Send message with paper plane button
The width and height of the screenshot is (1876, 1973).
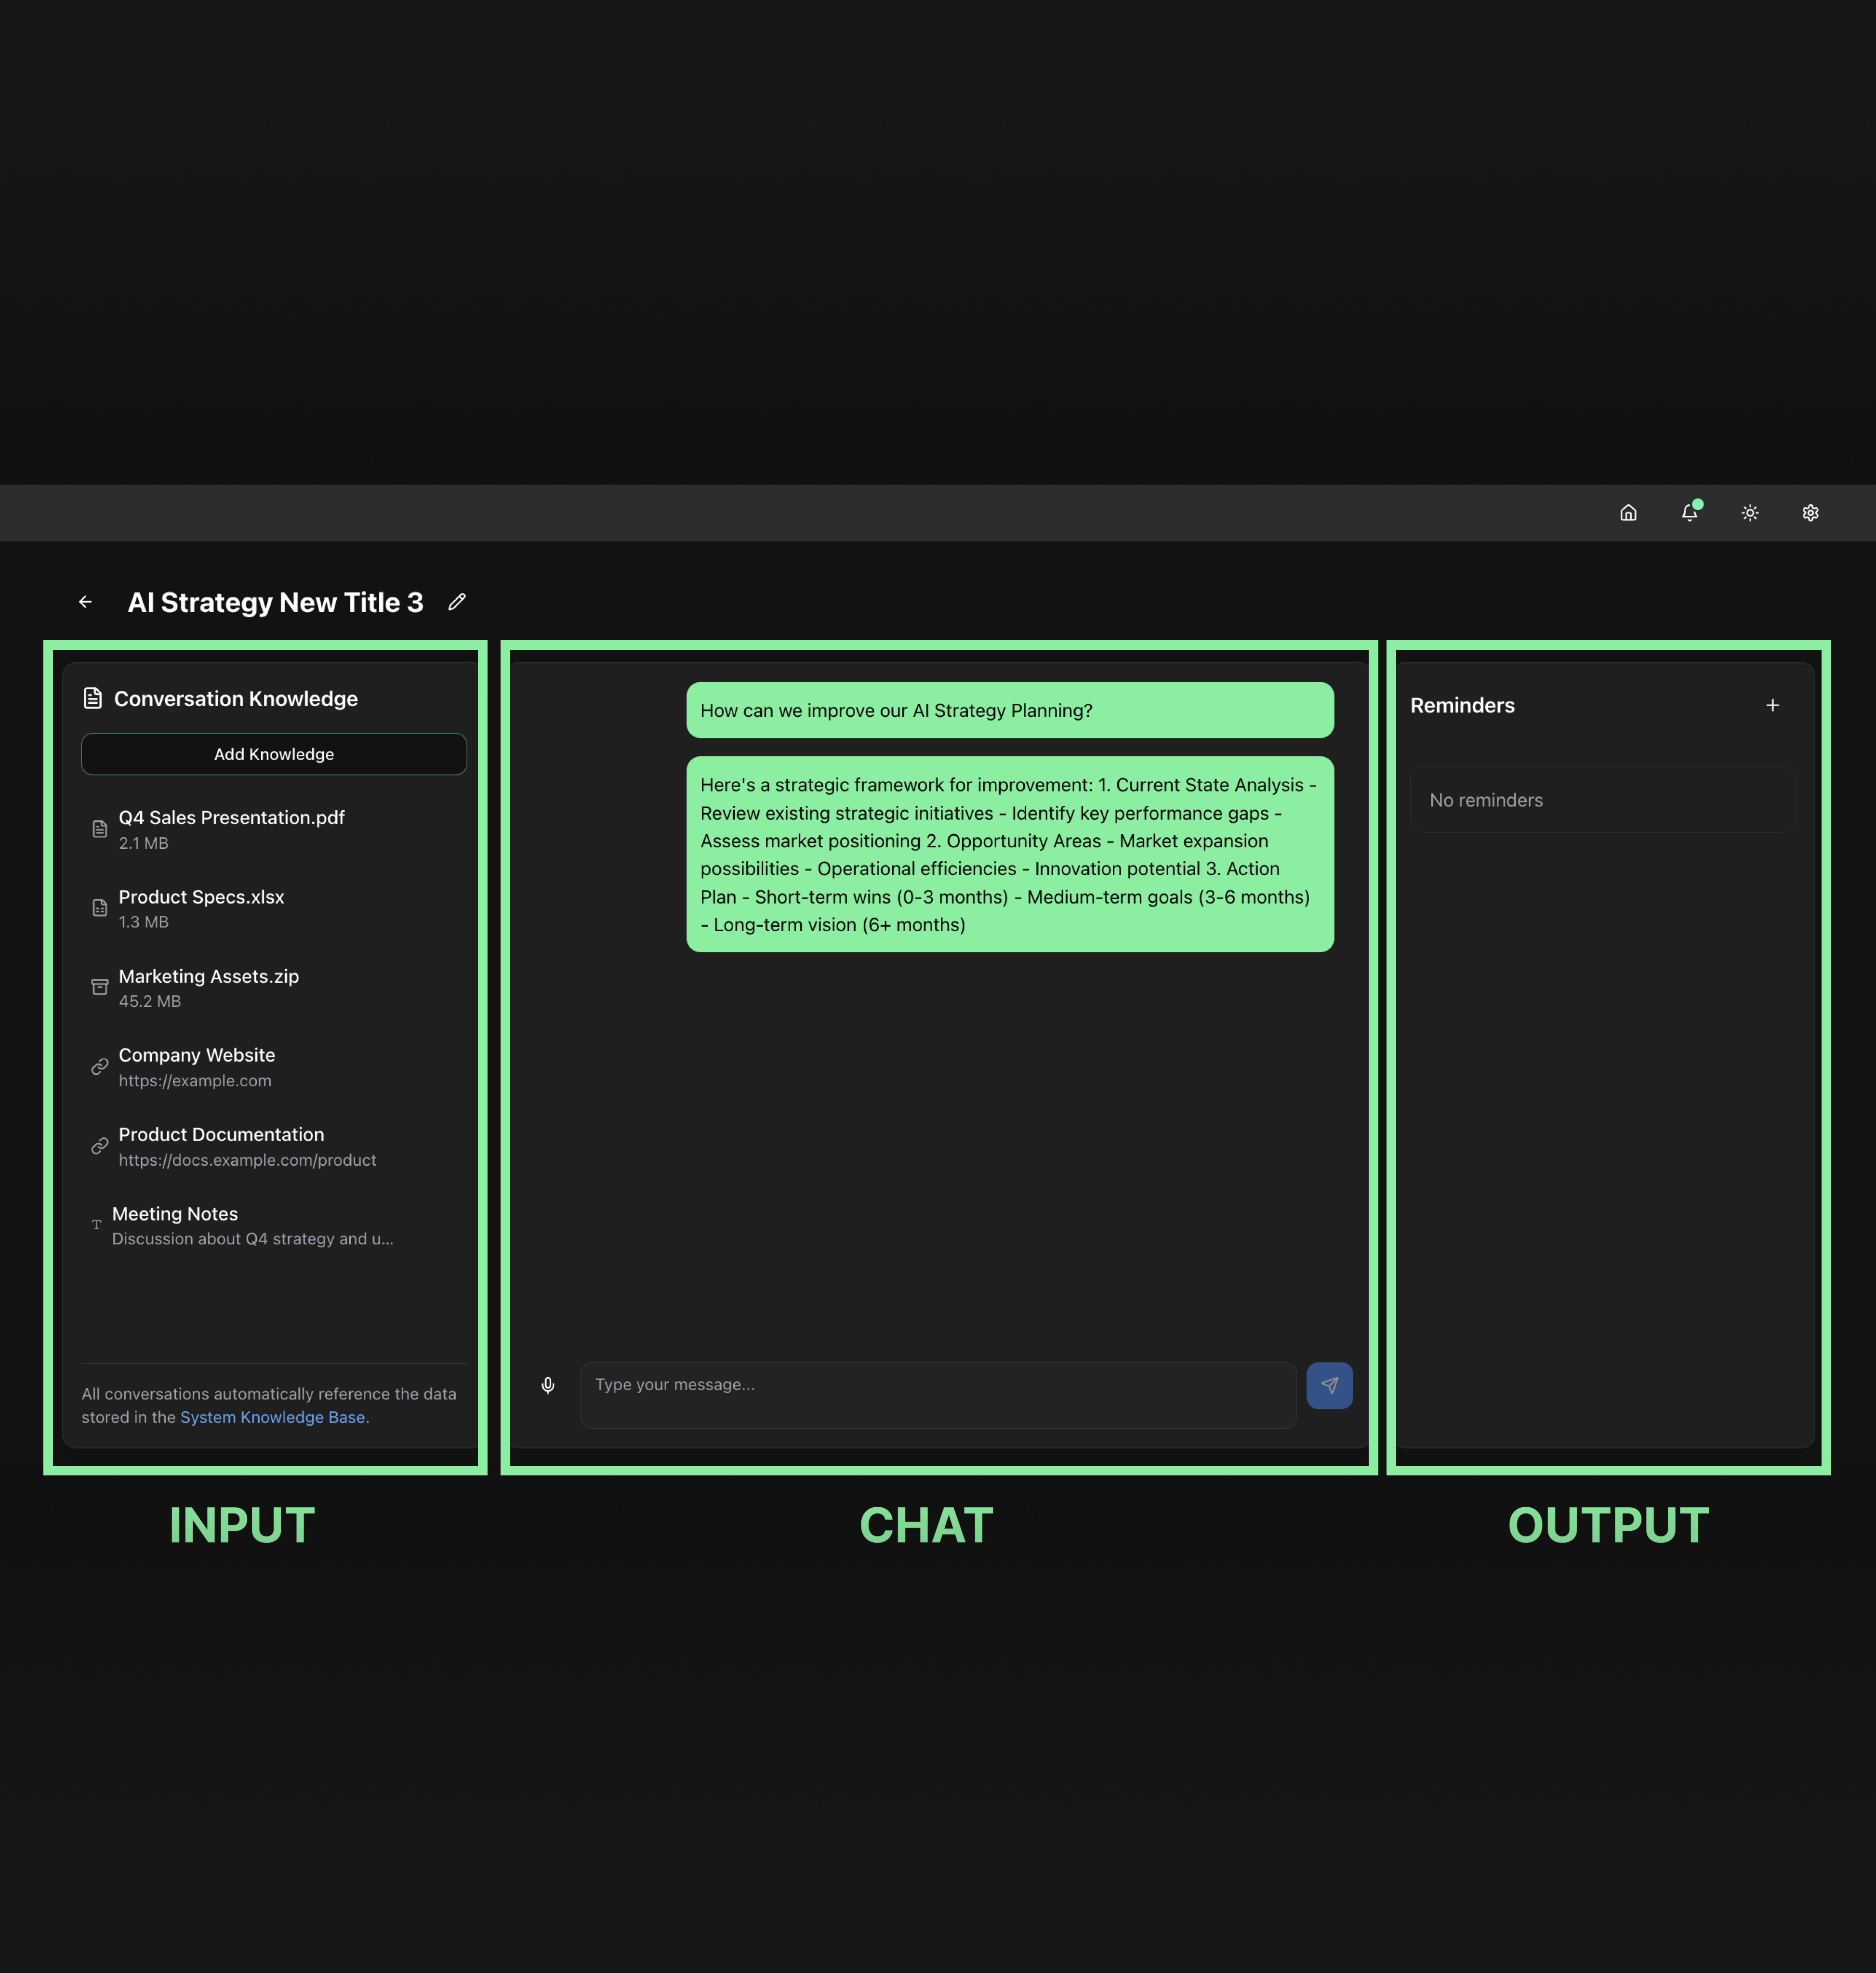(x=1329, y=1385)
